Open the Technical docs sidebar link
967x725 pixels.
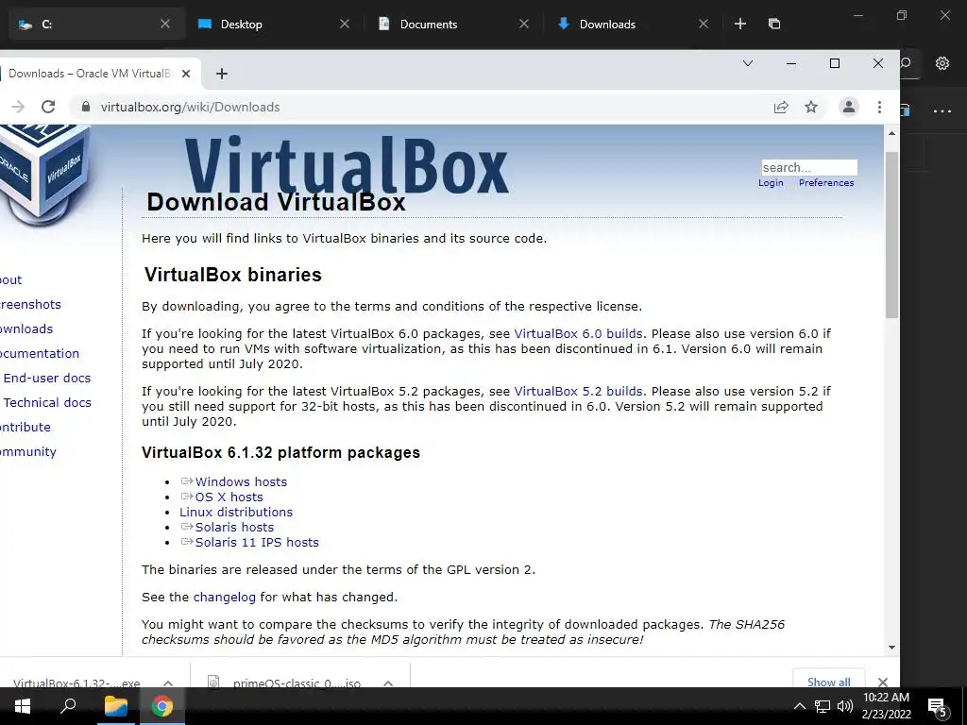pos(47,402)
